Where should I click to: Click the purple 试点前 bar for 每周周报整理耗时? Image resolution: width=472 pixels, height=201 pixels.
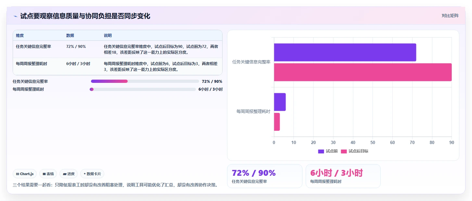point(280,102)
